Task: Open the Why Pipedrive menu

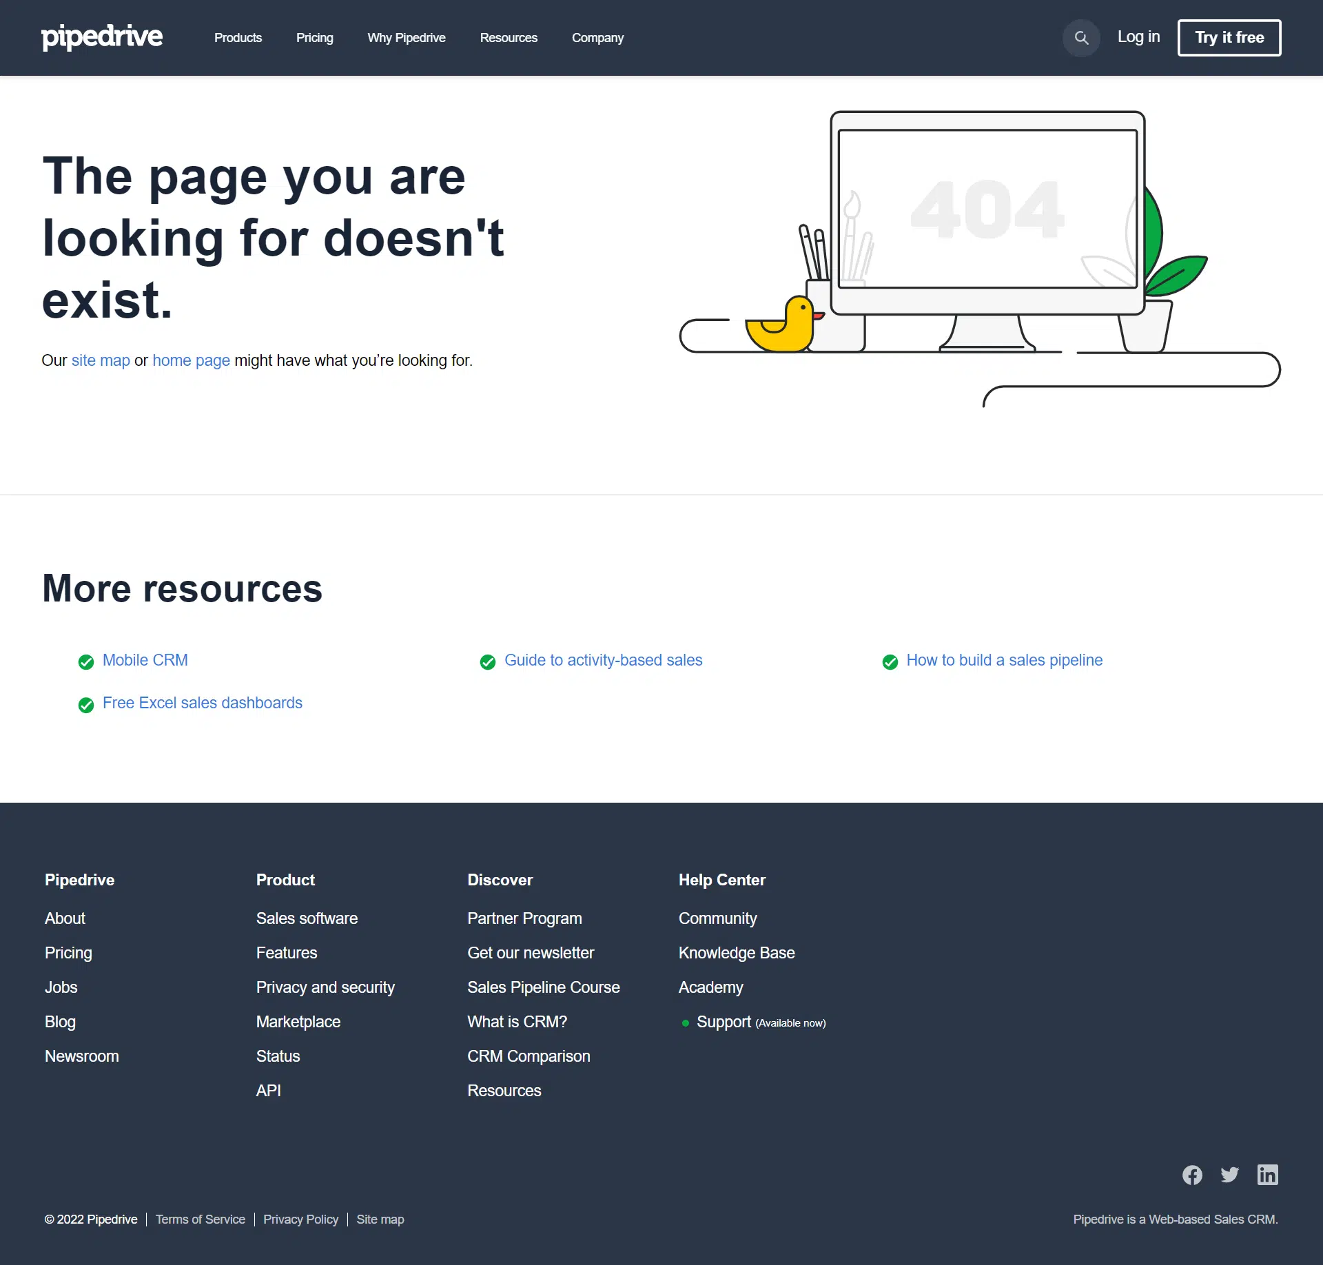Action: click(x=407, y=38)
